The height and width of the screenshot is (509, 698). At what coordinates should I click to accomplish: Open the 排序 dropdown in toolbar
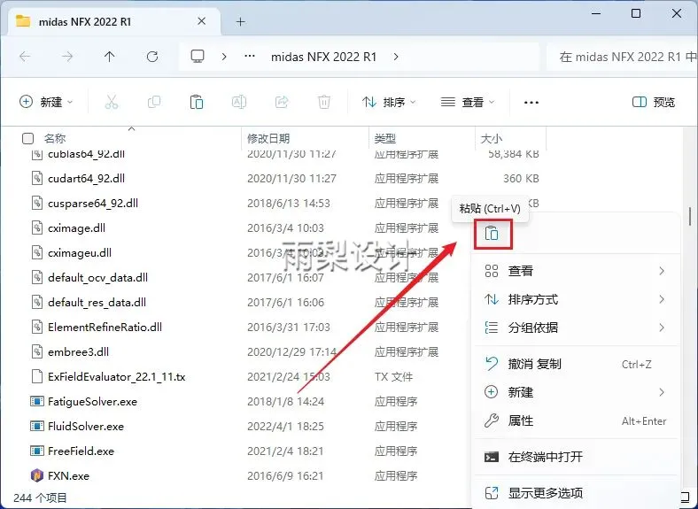(x=389, y=102)
